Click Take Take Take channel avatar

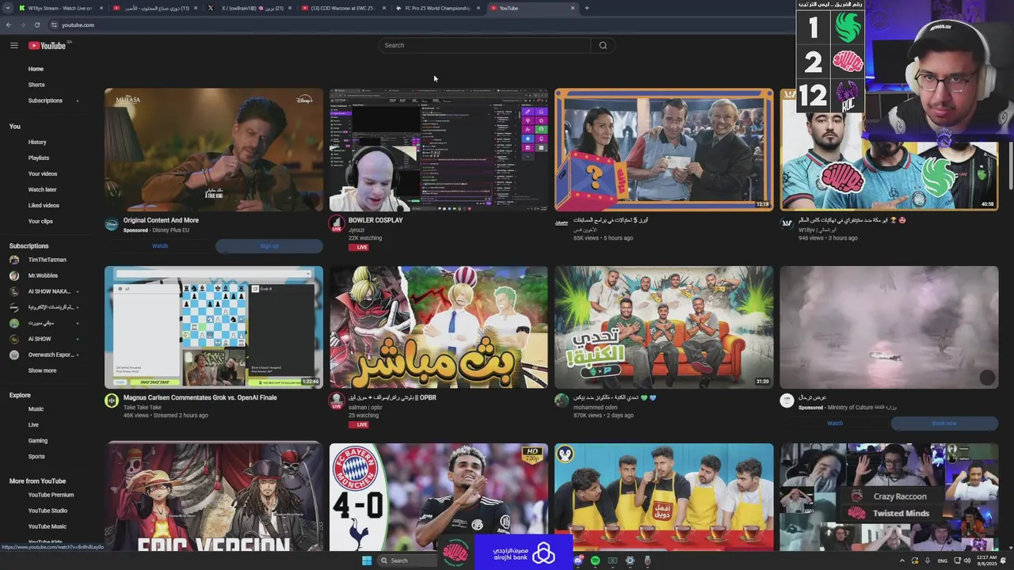[x=112, y=401]
